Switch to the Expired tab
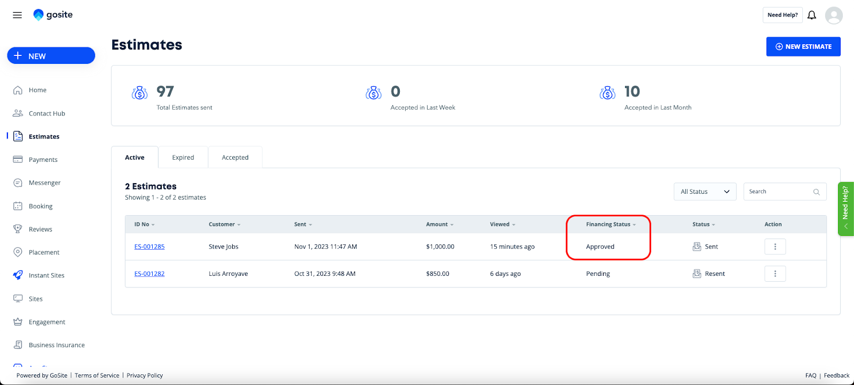854x385 pixels. (x=183, y=158)
